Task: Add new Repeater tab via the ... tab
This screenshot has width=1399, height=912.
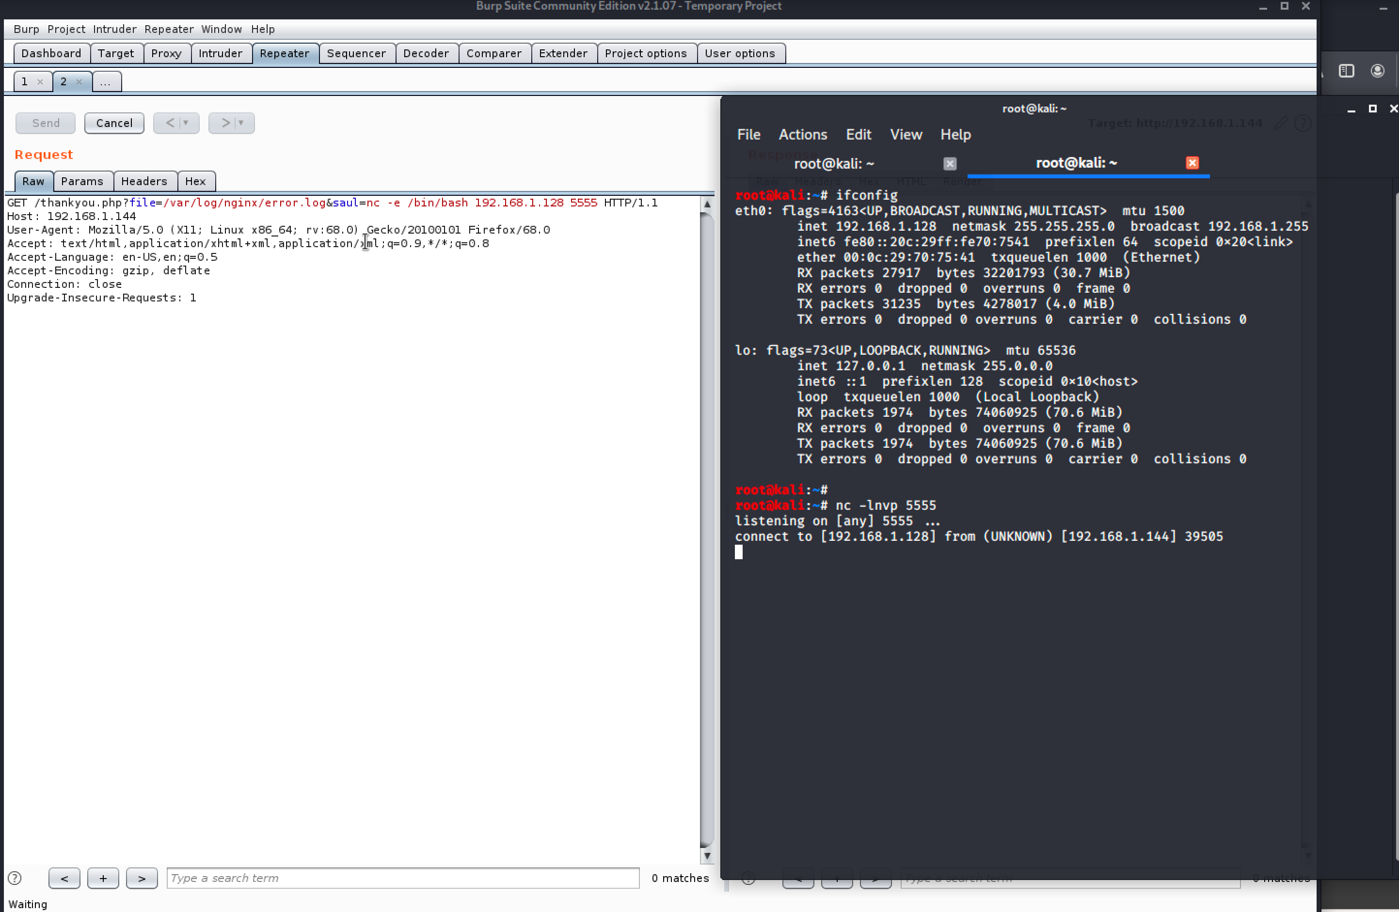Action: pyautogui.click(x=106, y=82)
